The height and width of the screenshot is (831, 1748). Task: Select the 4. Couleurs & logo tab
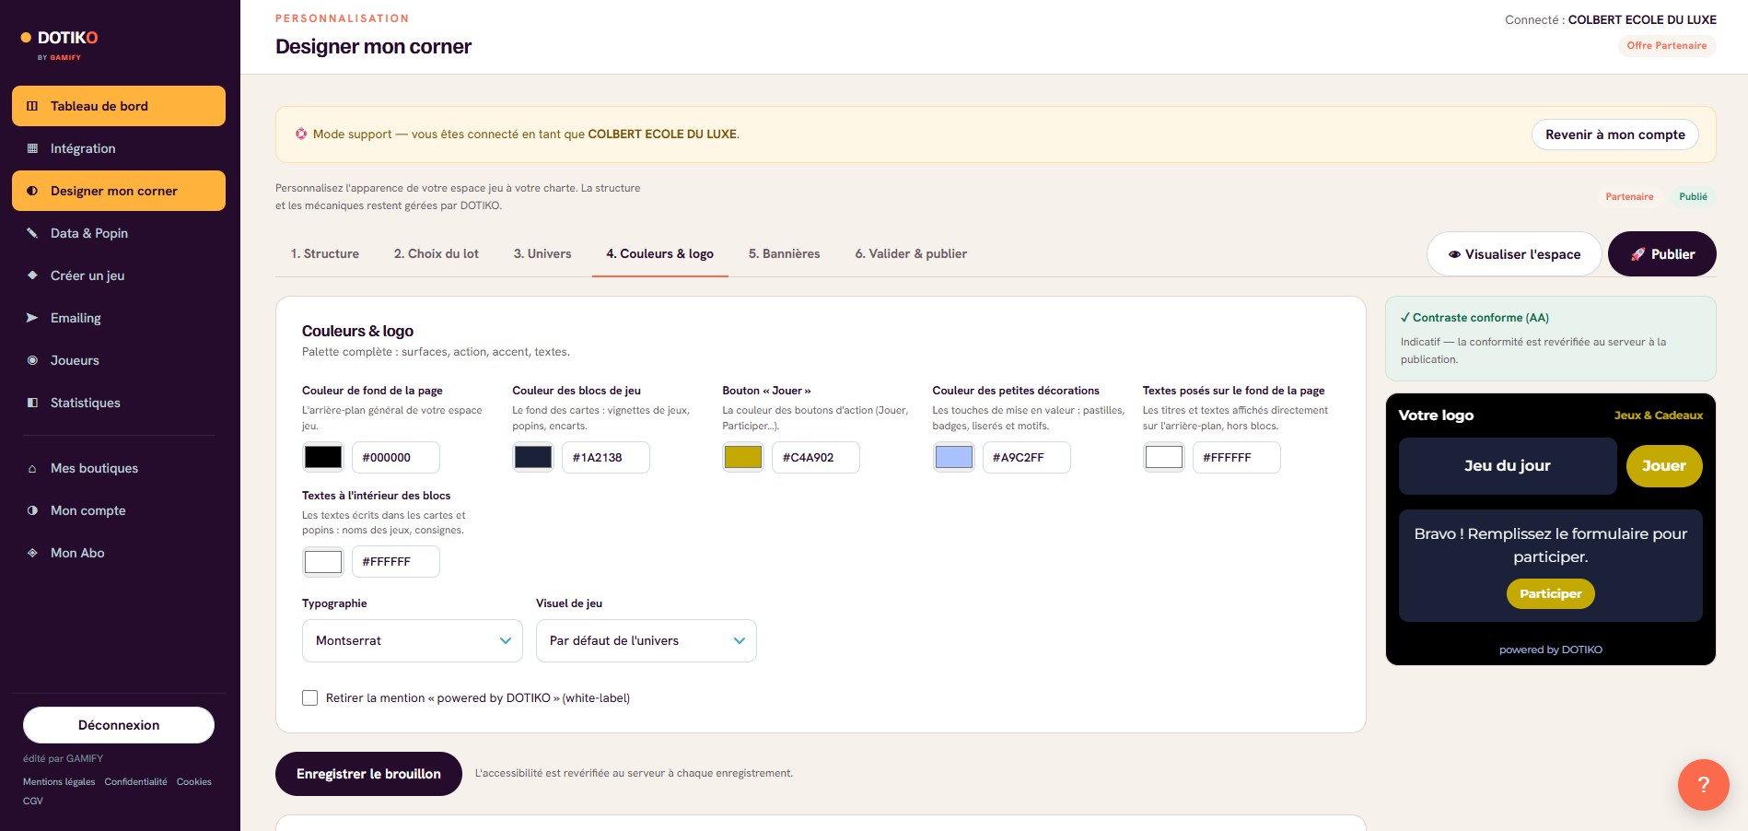click(x=660, y=254)
